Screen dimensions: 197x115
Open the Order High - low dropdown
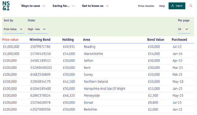pos(38,29)
